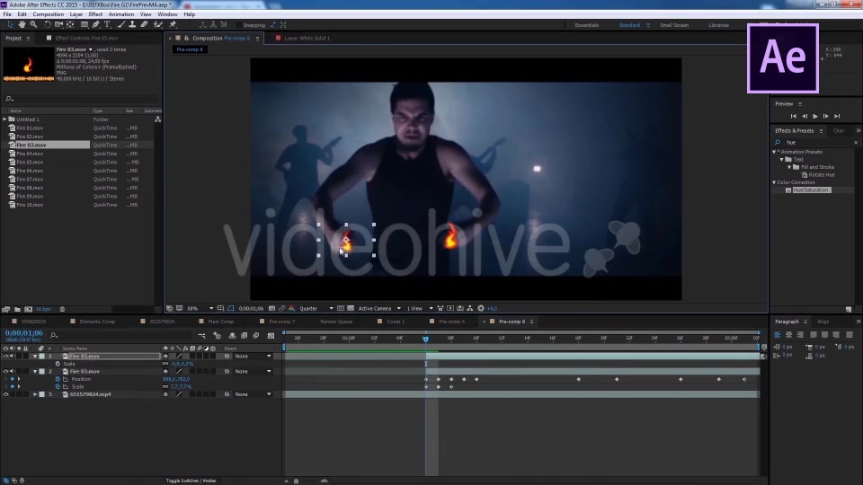Click the trash delete icon in Project panel
863x485 pixels.
(62, 309)
